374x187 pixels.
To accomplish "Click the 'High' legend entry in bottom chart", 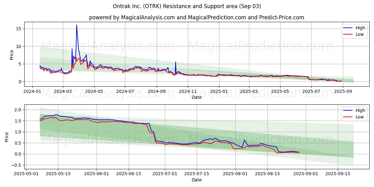I will point(360,110).
